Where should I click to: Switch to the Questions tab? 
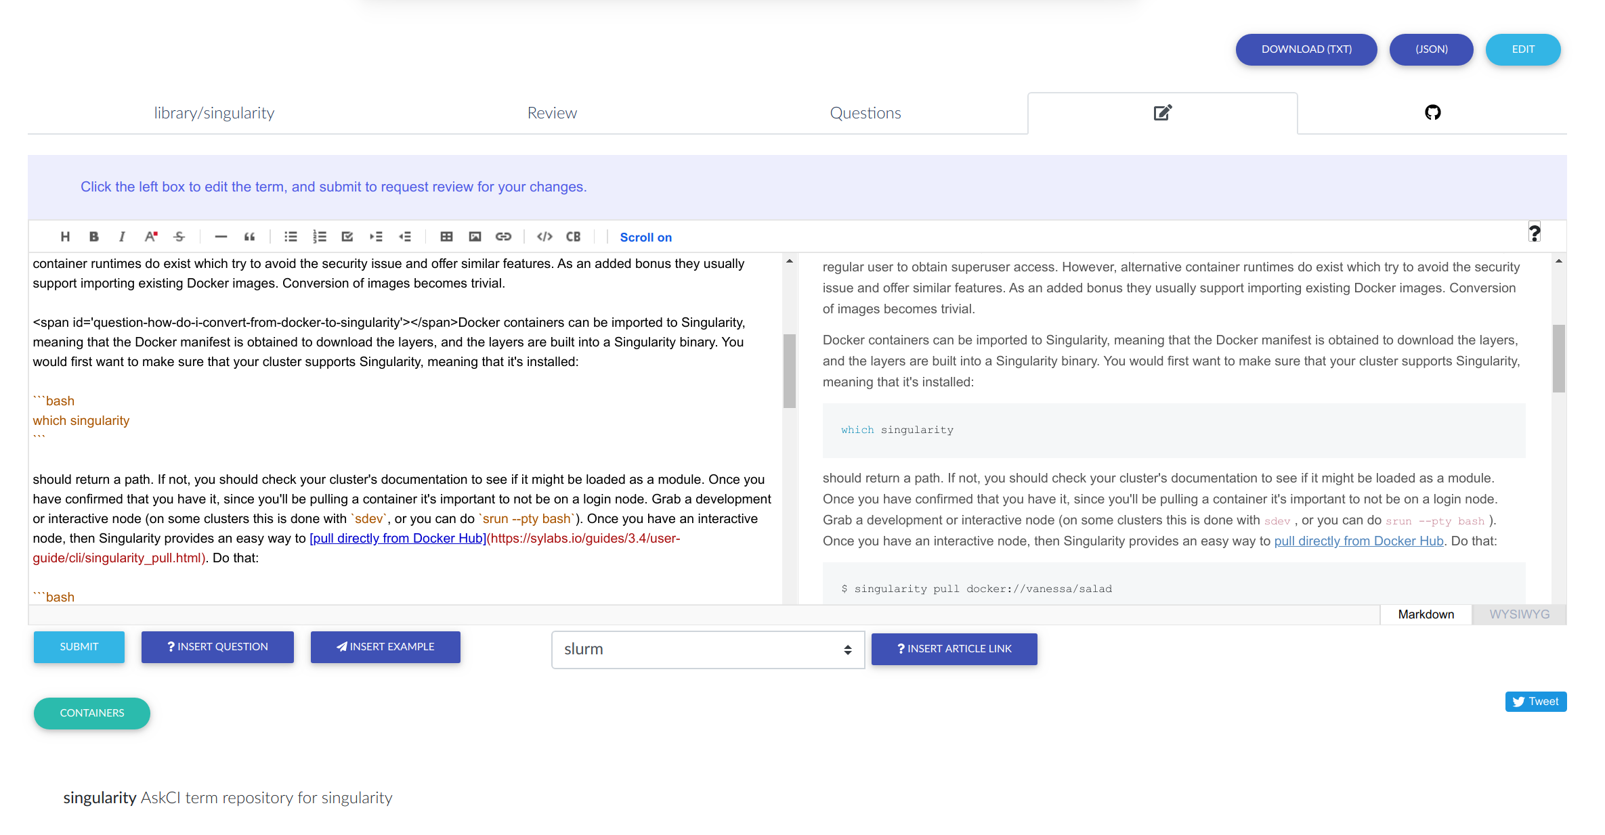[865, 113]
